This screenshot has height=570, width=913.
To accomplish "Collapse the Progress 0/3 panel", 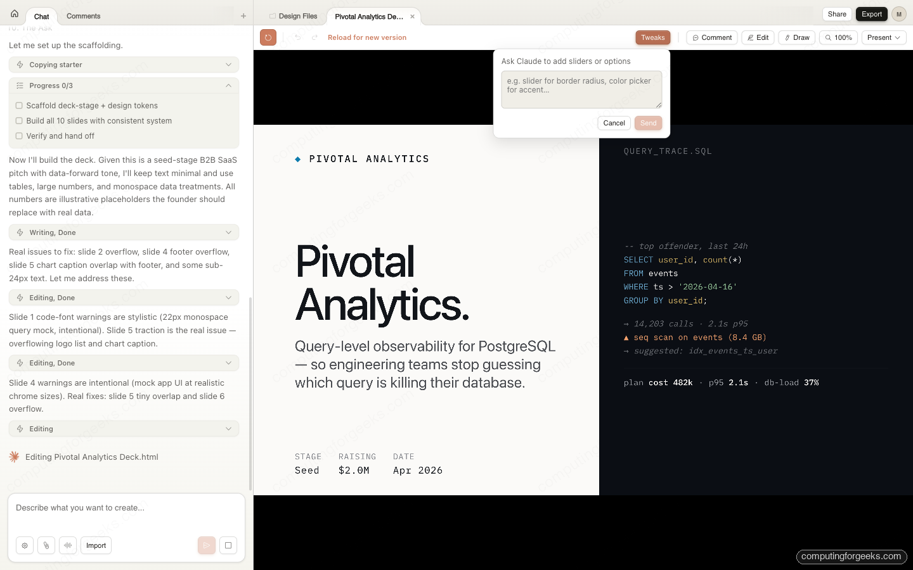I will pos(228,85).
